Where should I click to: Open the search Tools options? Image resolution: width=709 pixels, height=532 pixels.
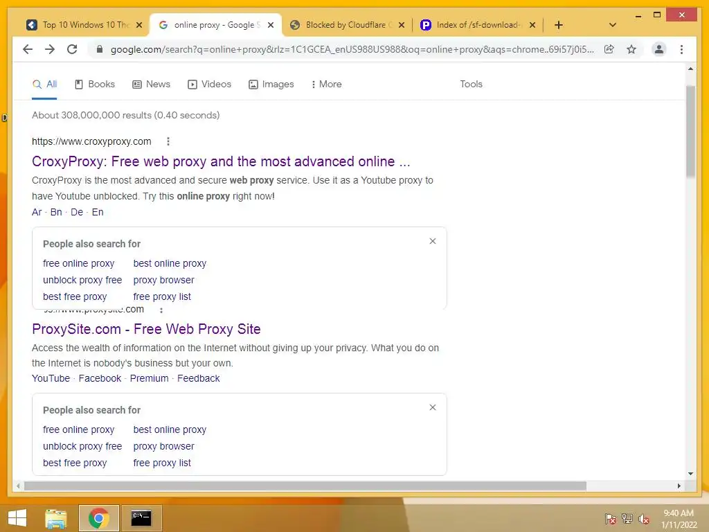click(x=471, y=84)
